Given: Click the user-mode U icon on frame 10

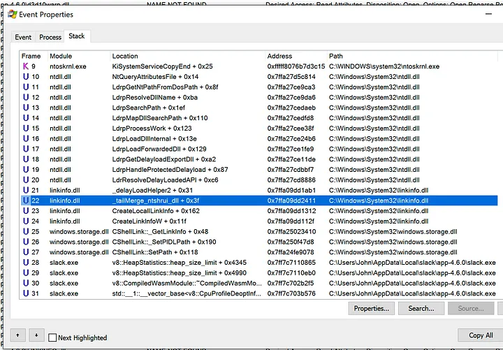Looking at the screenshot, I should [x=26, y=77].
